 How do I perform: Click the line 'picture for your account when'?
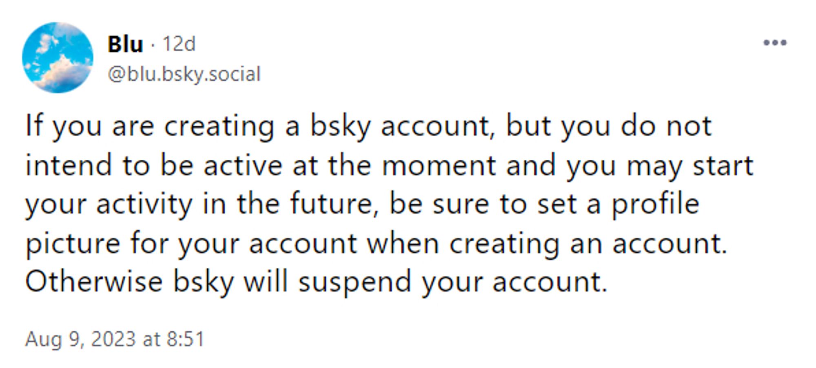[x=376, y=244]
